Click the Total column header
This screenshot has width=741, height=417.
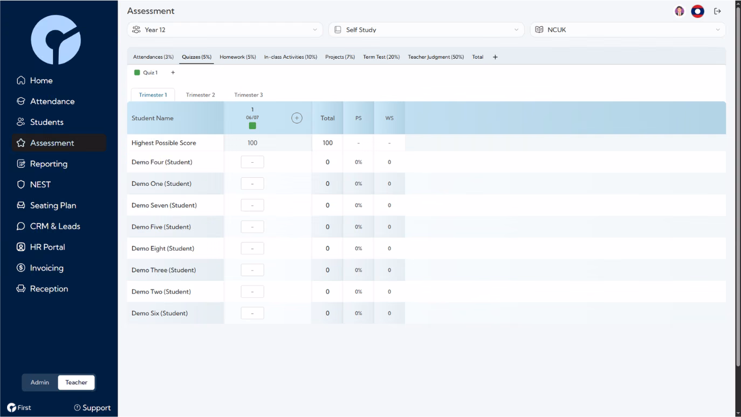327,118
